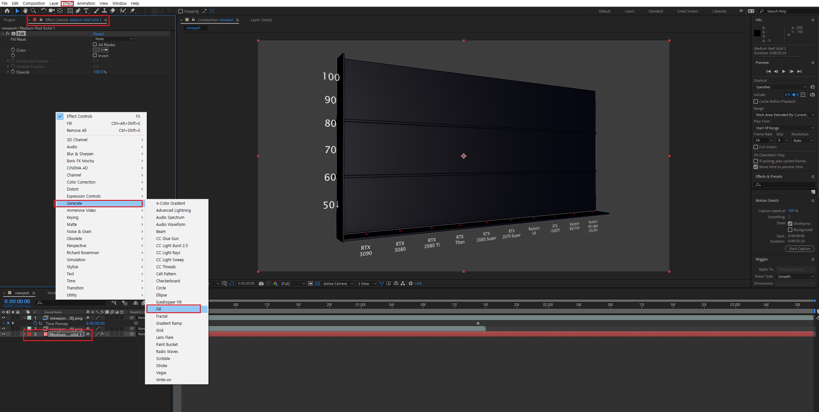Screen dimensions: 819x412
Task: Select the Horizontal Type tool
Action: [x=86, y=11]
